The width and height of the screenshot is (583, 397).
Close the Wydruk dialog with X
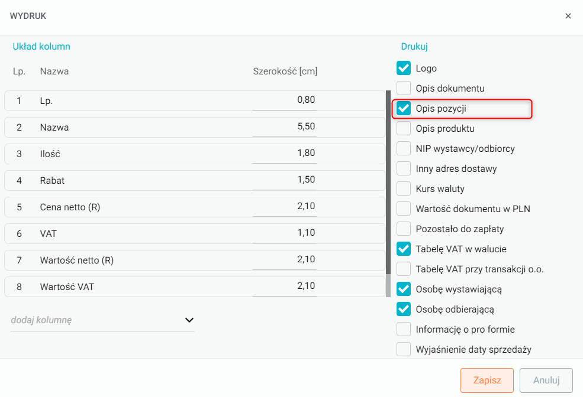568,16
